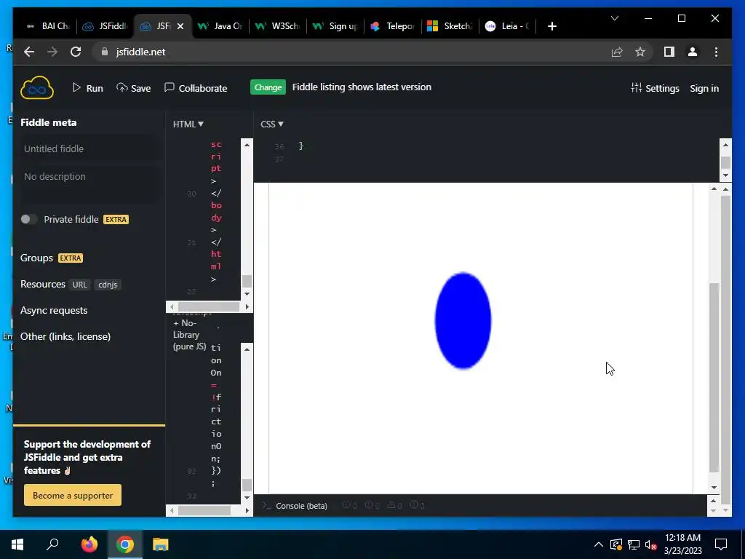745x559 pixels.
Task: Click the browser forward arrow
Action: coord(52,52)
